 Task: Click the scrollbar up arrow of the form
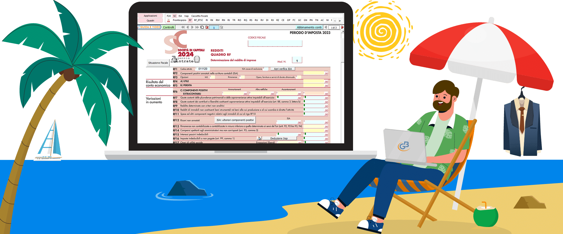pyautogui.click(x=342, y=32)
